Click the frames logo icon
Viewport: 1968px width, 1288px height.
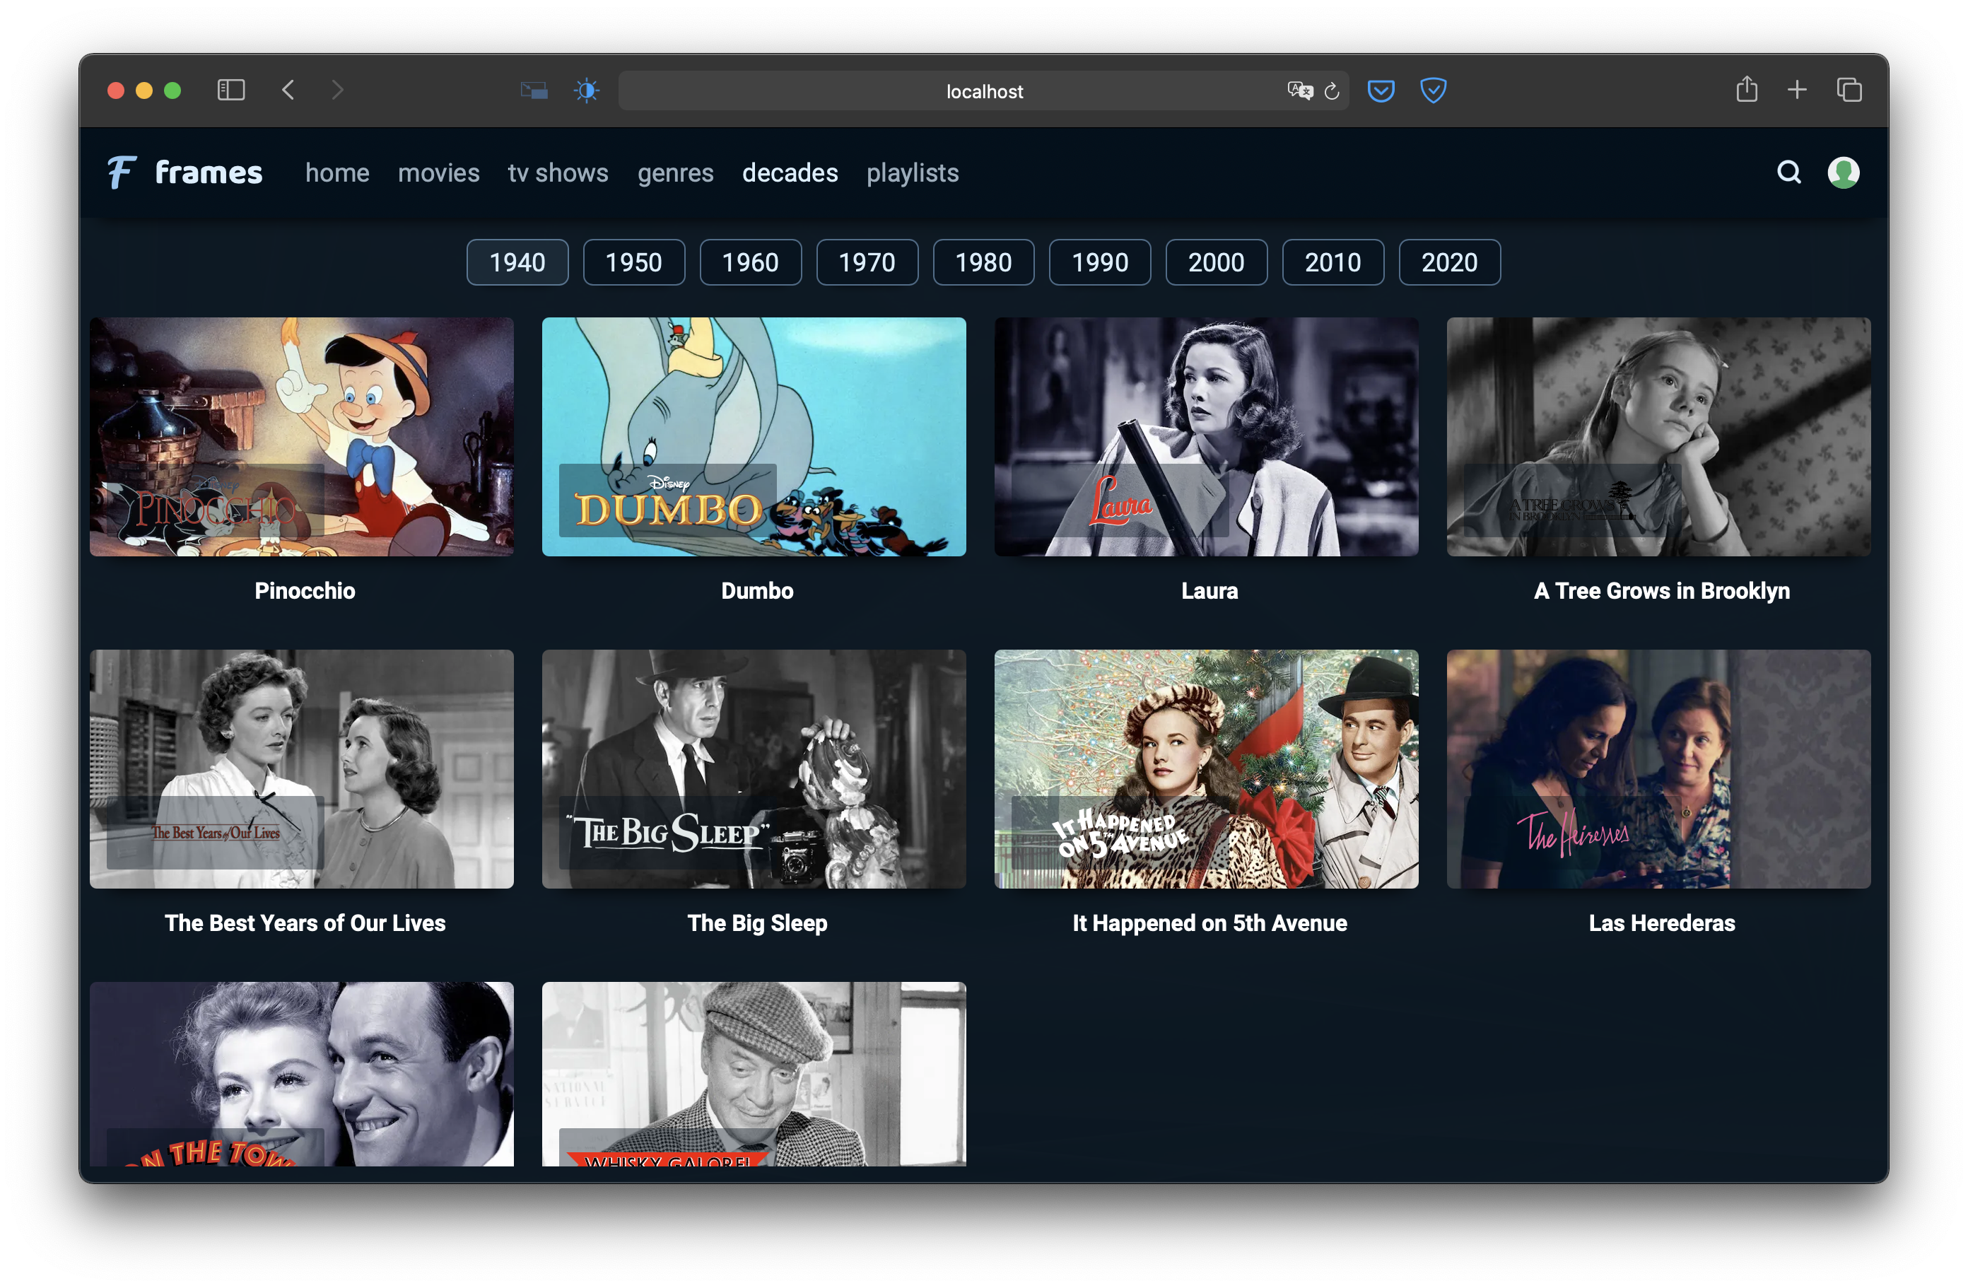[x=121, y=172]
